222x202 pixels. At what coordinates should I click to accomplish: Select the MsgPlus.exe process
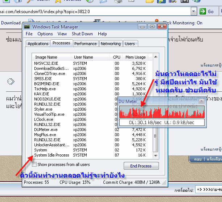tap(92, 135)
